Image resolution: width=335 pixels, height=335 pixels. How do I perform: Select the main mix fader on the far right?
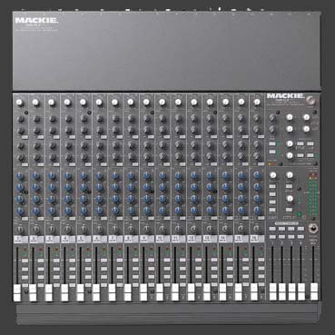pos(314,291)
